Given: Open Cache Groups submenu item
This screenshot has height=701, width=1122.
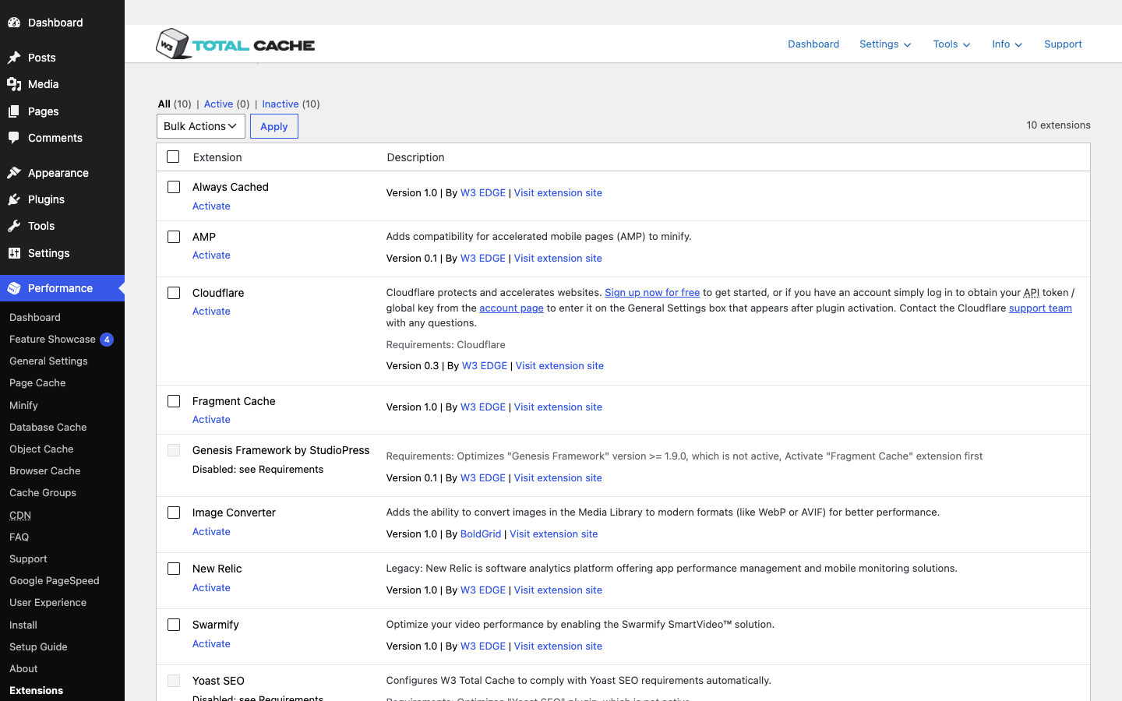Looking at the screenshot, I should click(43, 493).
